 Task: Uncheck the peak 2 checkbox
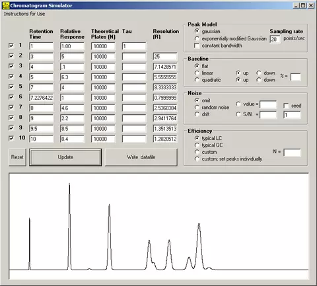[x=11, y=56]
